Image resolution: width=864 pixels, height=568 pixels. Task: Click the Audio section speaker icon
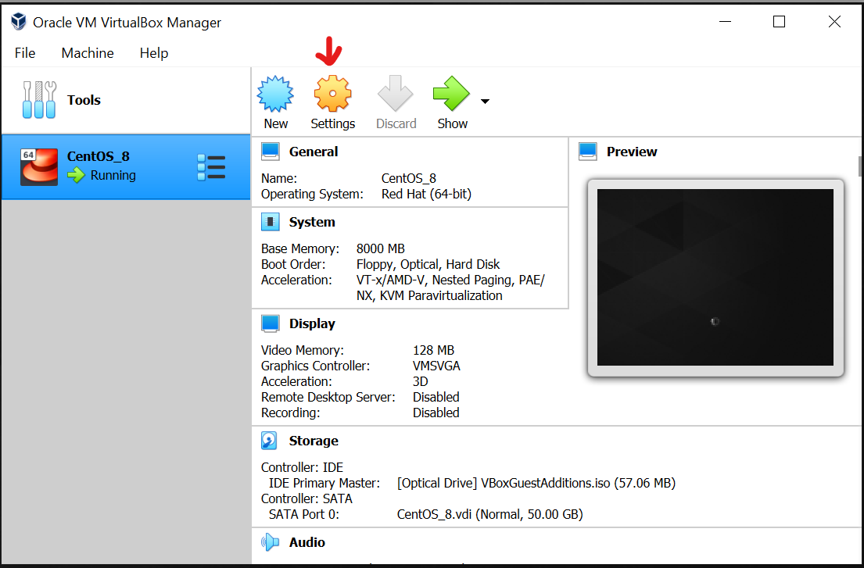click(270, 542)
